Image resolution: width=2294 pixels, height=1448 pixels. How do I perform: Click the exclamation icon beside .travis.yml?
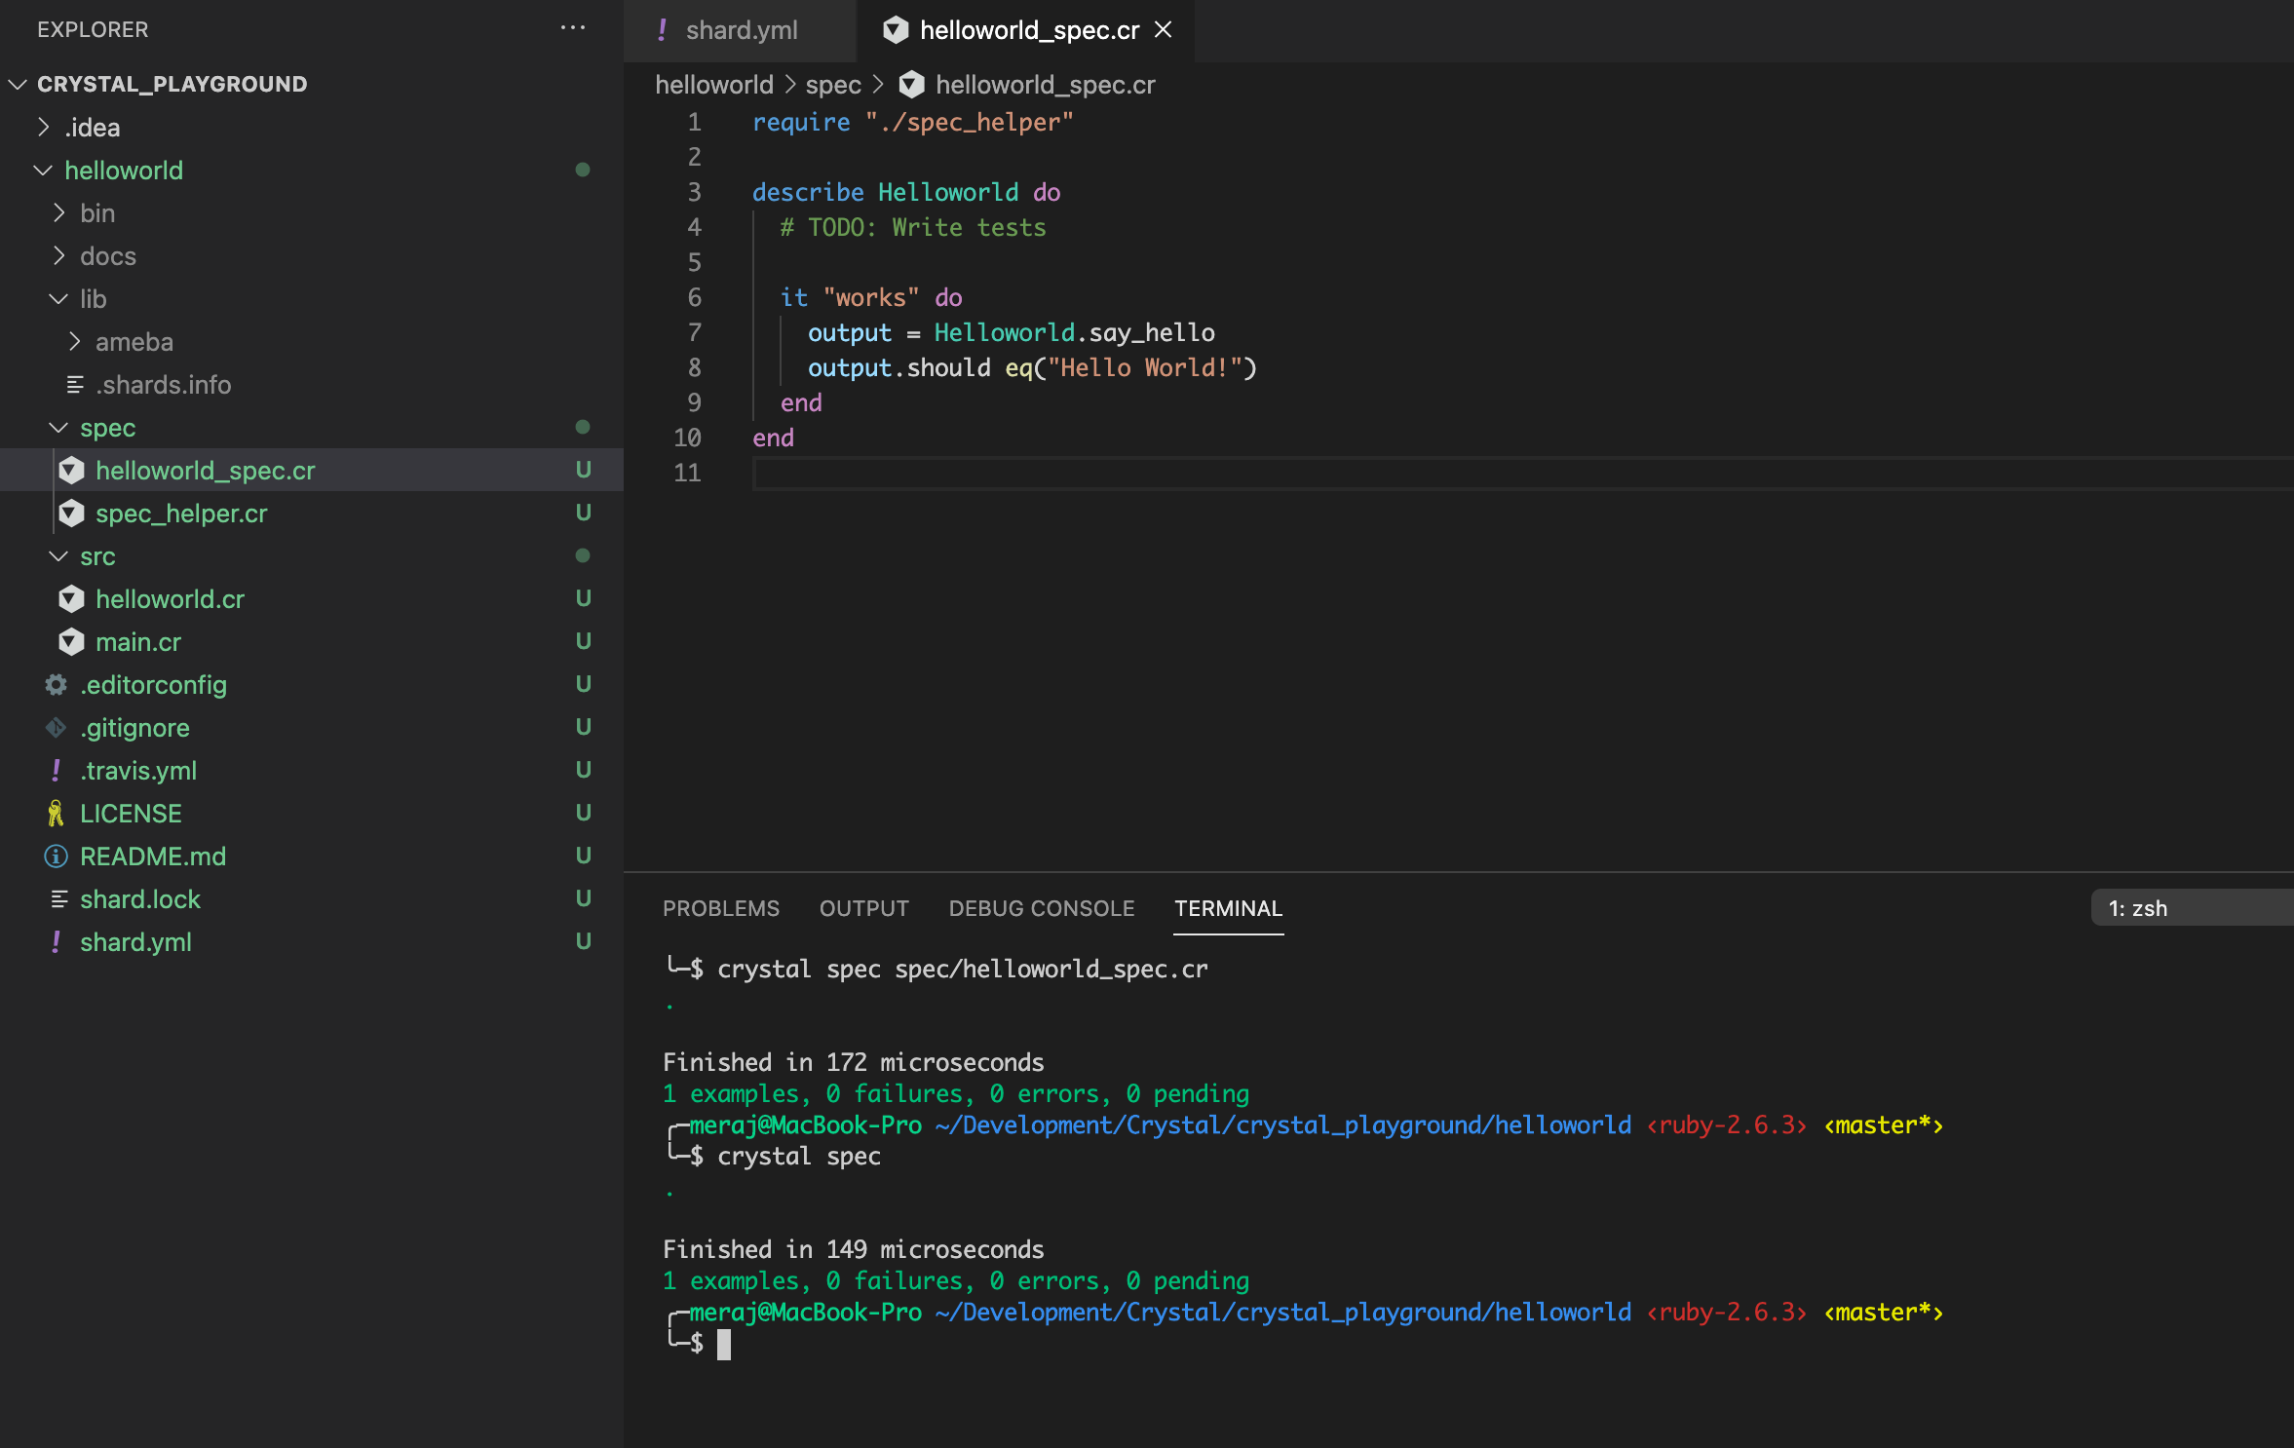pyautogui.click(x=56, y=771)
